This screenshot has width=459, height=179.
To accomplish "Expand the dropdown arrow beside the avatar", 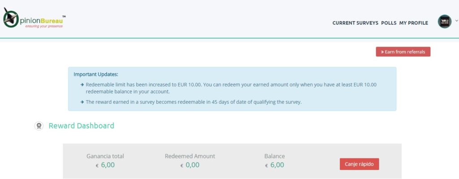I will click(x=456, y=21).
